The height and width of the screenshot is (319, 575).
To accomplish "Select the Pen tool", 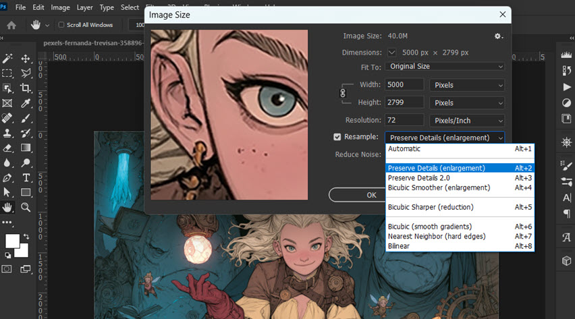I will pyautogui.click(x=7, y=178).
